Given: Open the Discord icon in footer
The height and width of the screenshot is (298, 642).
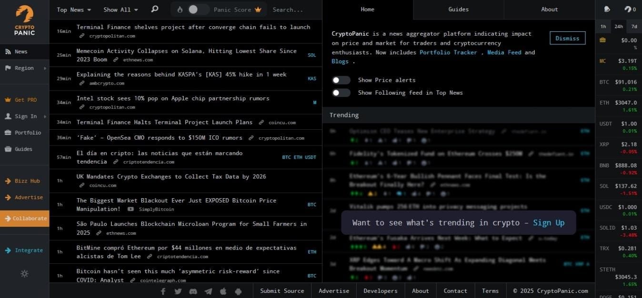Looking at the screenshot, I should [193, 291].
